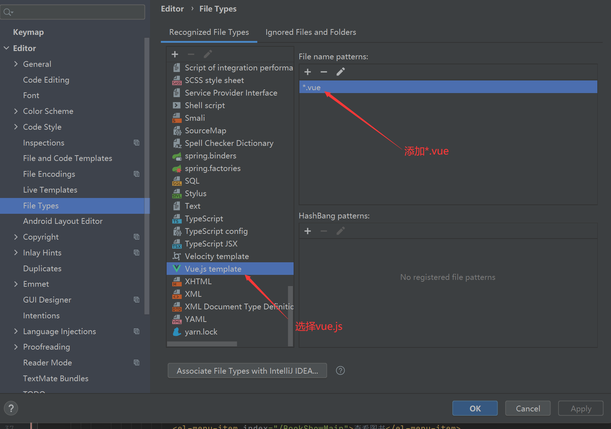611x429 pixels.
Task: Click OK to confirm settings
Action: [475, 408]
